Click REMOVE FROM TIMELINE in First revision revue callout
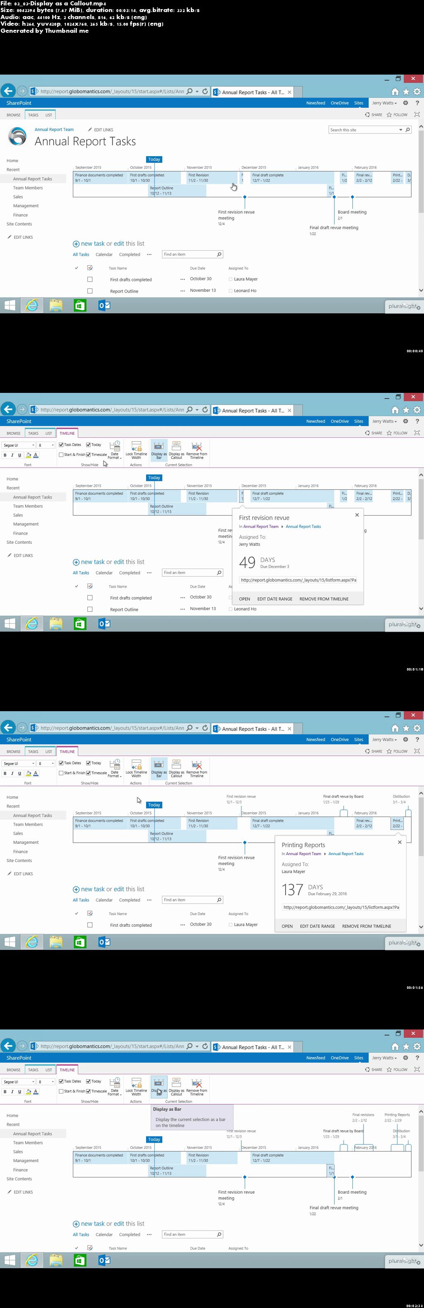The width and height of the screenshot is (424, 1308). (x=324, y=599)
